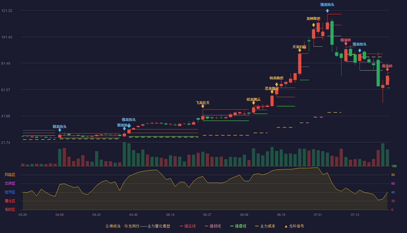407x233 pixels.
Task: Click the red 20 oscillator axis value
Action: (393, 201)
